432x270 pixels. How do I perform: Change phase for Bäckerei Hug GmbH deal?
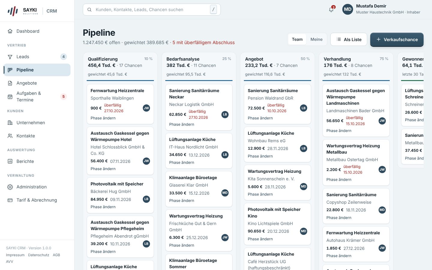[x=103, y=207]
